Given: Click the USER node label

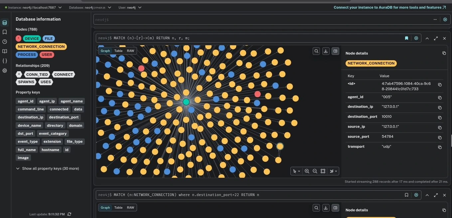Looking at the screenshot, I should (47, 55).
